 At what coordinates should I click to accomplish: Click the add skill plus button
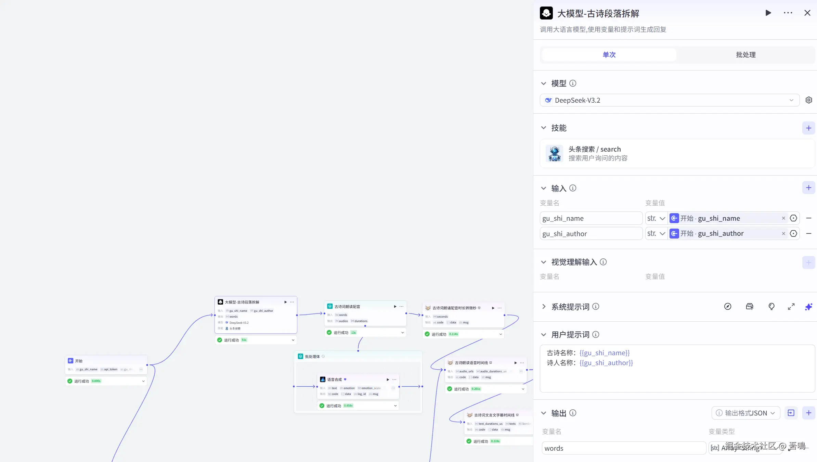[x=808, y=128]
